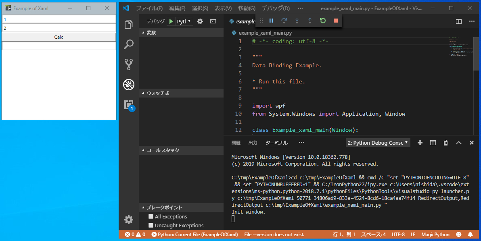Change indentation via スペース: 4
Viewport: 481px width, 241px height.
pyautogui.click(x=373, y=235)
